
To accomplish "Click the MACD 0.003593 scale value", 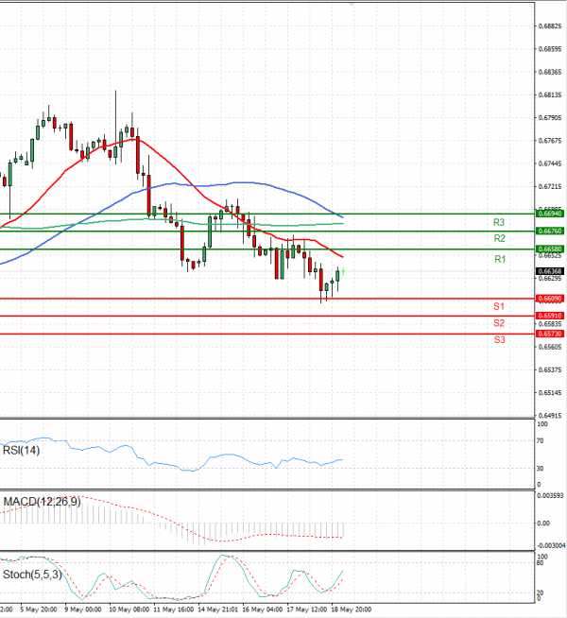I will coord(550,495).
